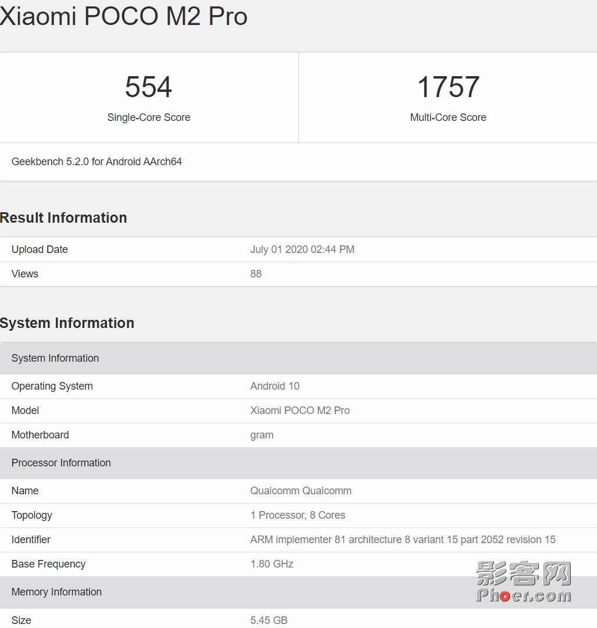Click the Single-Core Score label
597x628 pixels.
[x=149, y=117]
